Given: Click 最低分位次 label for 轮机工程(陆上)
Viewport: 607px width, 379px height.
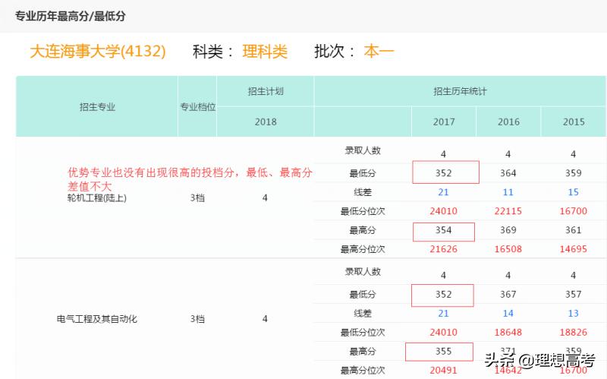Looking at the screenshot, I should [x=363, y=211].
